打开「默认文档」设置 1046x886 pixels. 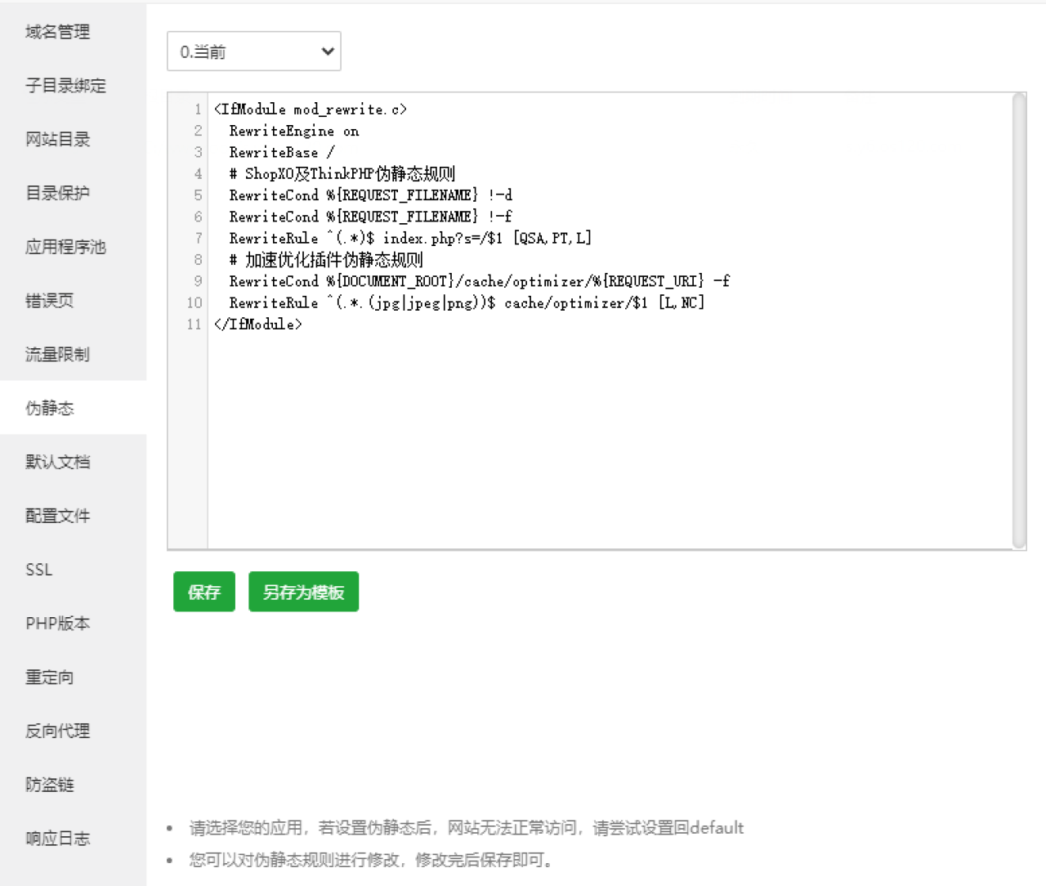click(58, 462)
